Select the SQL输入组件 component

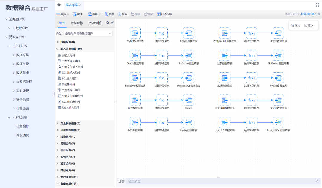(69, 79)
